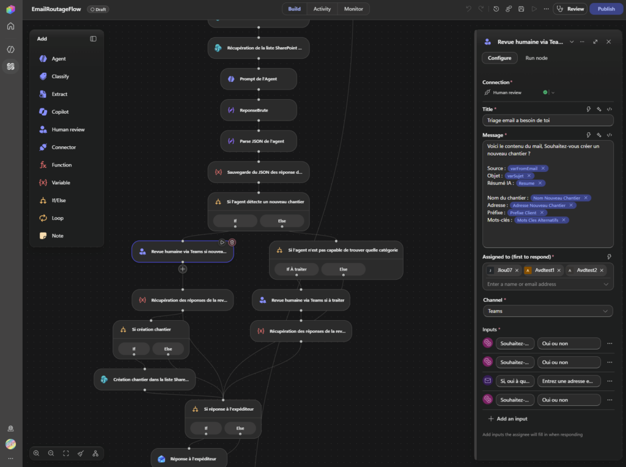Open the Channel Teams dropdown
This screenshot has height=467, width=626.
tap(548, 311)
